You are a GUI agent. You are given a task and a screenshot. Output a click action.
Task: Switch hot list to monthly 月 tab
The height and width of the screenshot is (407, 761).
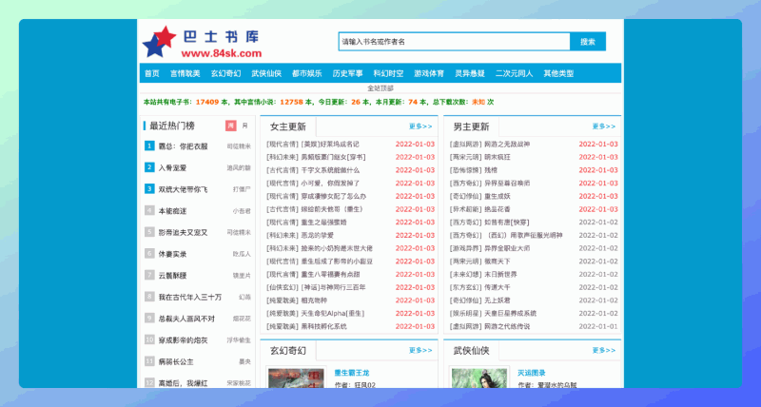click(244, 126)
